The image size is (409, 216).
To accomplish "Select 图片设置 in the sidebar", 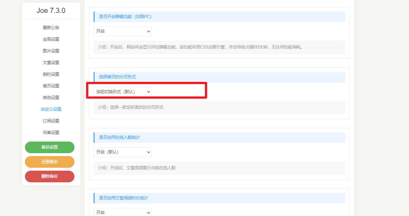I will pyautogui.click(x=51, y=51).
